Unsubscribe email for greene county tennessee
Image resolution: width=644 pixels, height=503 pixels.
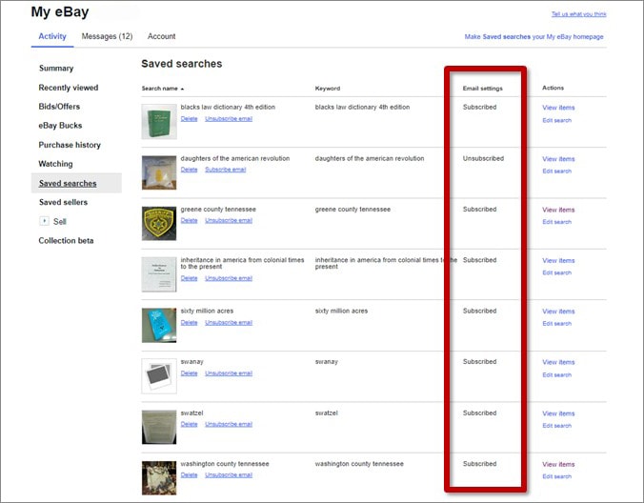click(229, 220)
